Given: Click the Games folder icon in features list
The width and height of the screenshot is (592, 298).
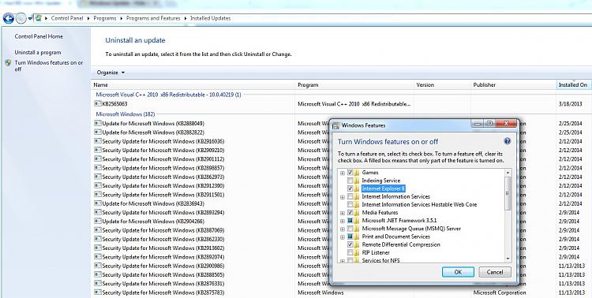Looking at the screenshot, I should pos(357,173).
